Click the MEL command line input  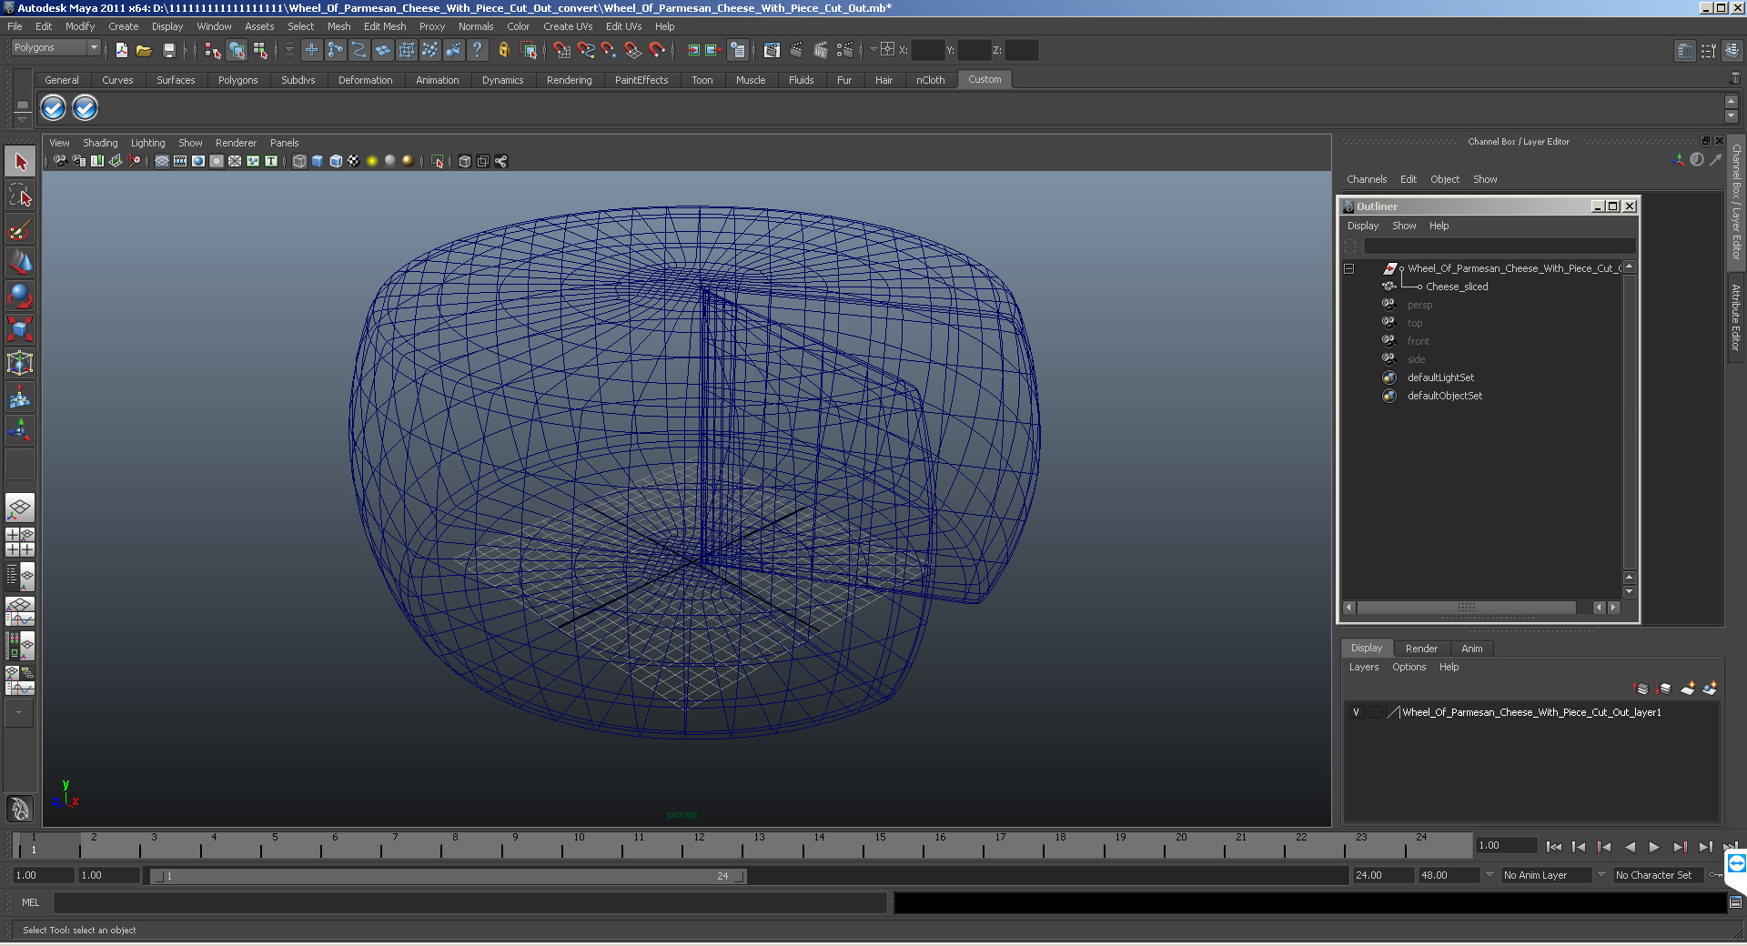[x=470, y=902]
